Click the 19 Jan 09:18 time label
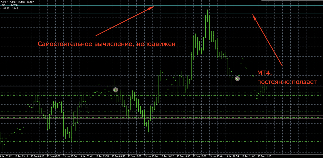323x158 pixels. (37, 156)
